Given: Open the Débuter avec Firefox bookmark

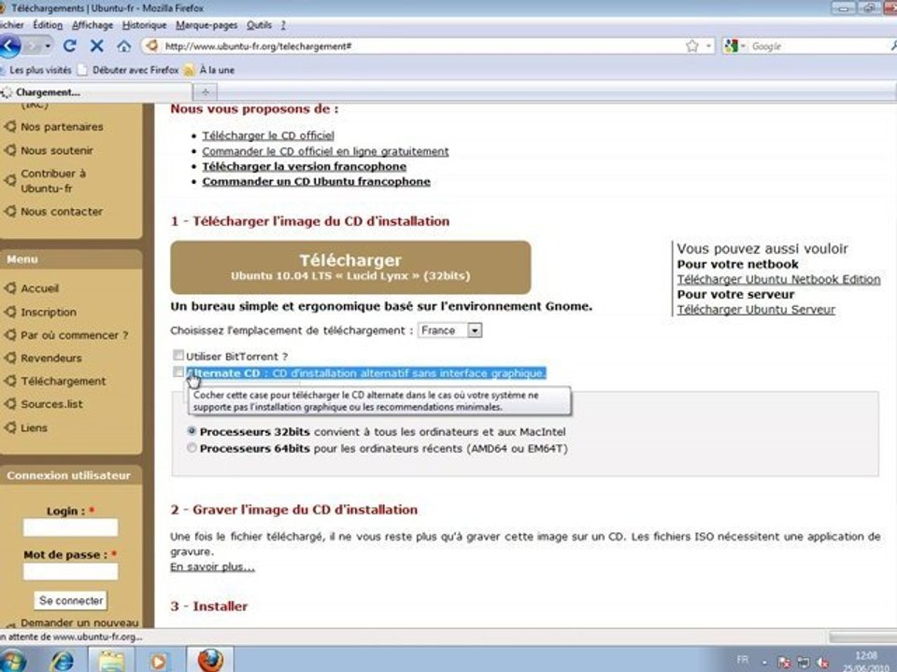Looking at the screenshot, I should (128, 70).
